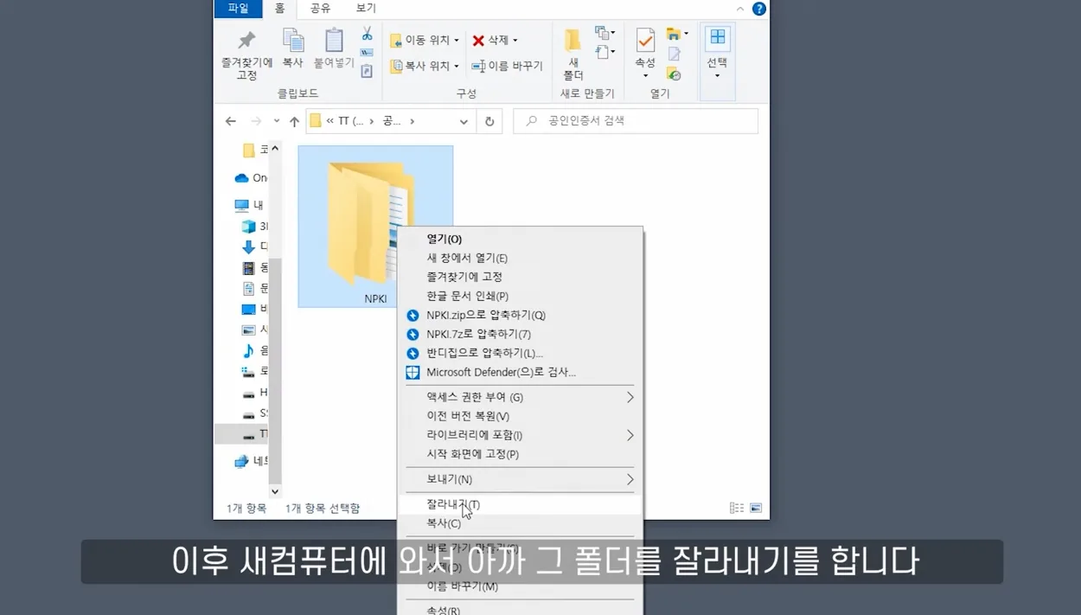This screenshot has width=1081, height=615.
Task: Choose 즐겨찾기에 고정 in context menu
Action: [x=520, y=277]
